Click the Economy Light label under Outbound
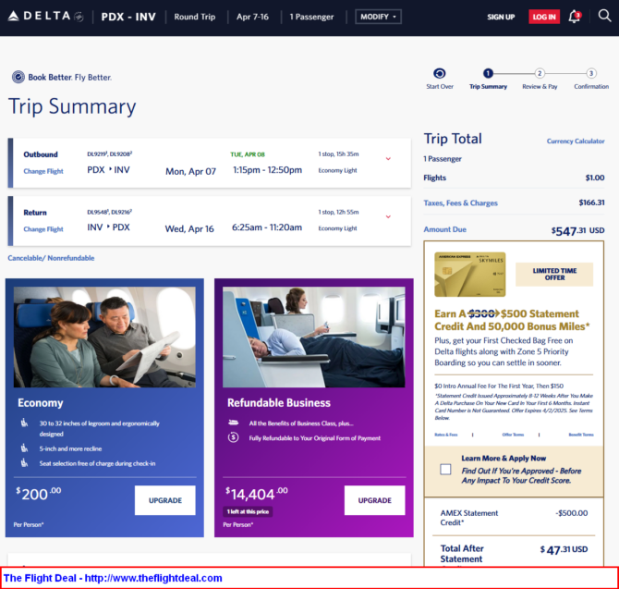The height and width of the screenshot is (589, 619). (x=337, y=170)
